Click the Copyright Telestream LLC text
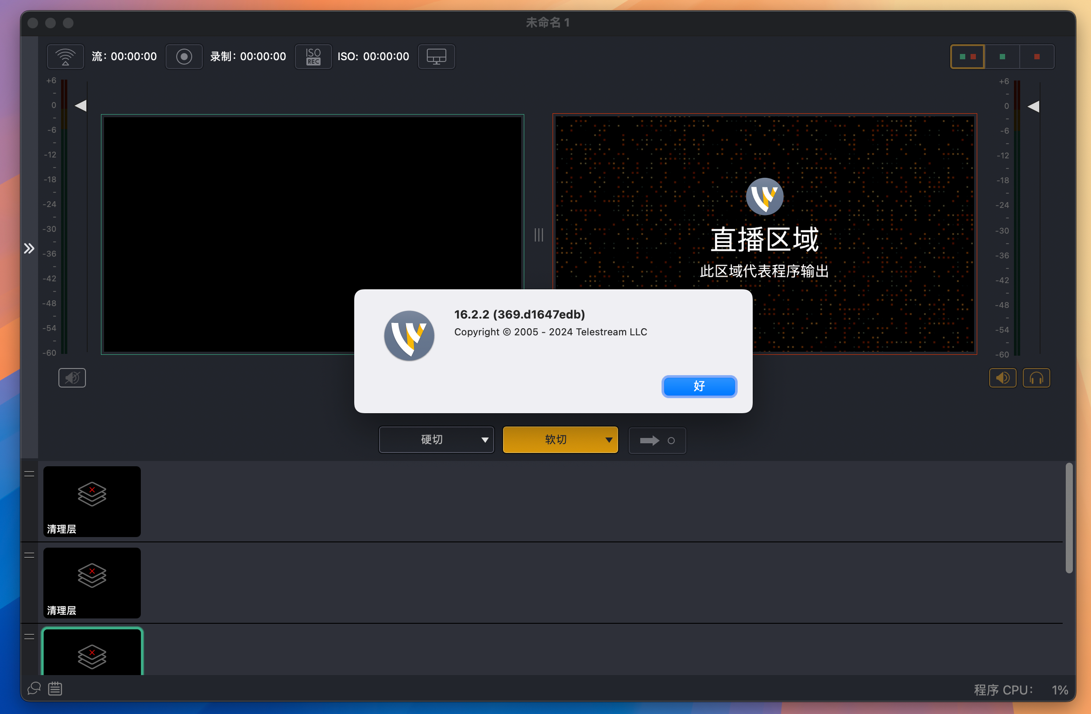This screenshot has width=1091, height=714. click(x=550, y=332)
